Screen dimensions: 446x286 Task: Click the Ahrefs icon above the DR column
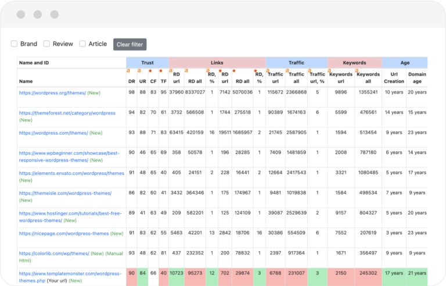129,71
